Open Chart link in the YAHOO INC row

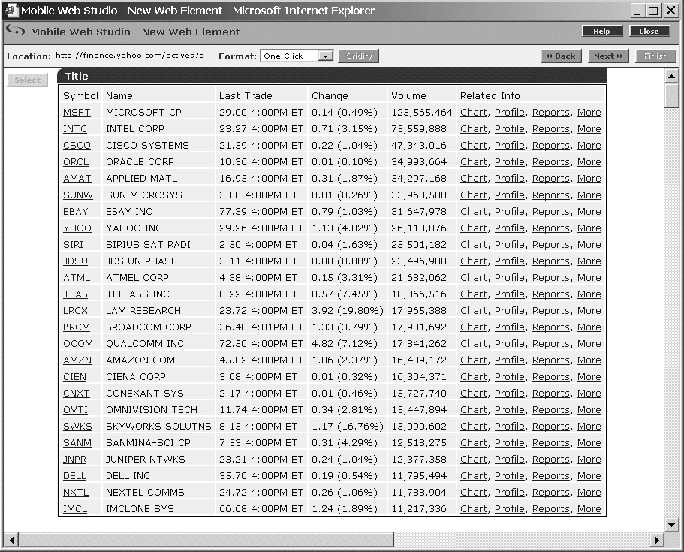click(473, 228)
